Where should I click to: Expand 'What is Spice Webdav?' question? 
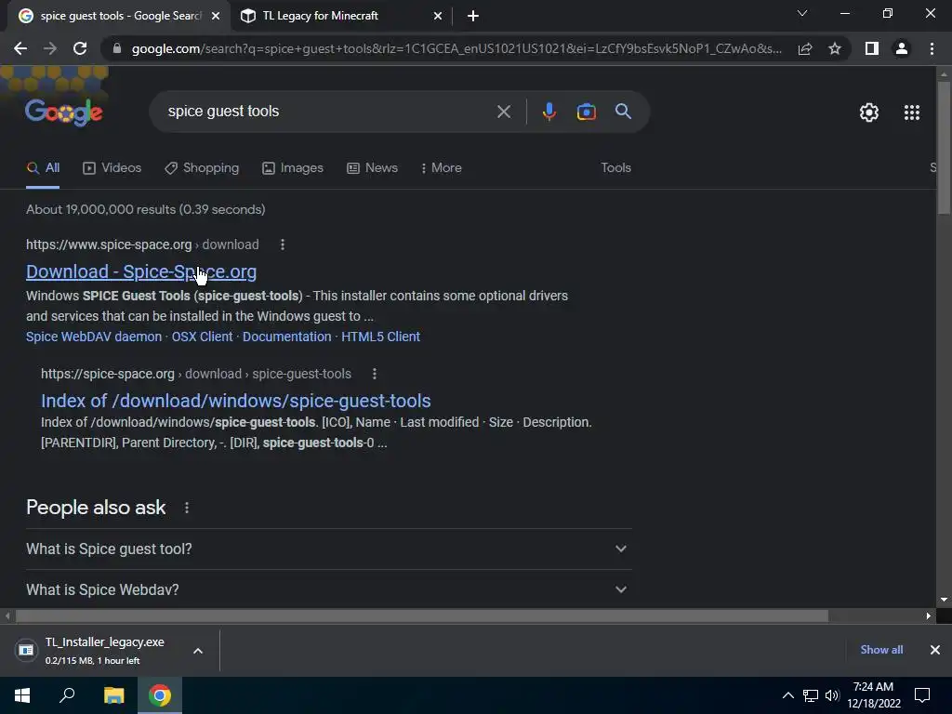click(328, 589)
